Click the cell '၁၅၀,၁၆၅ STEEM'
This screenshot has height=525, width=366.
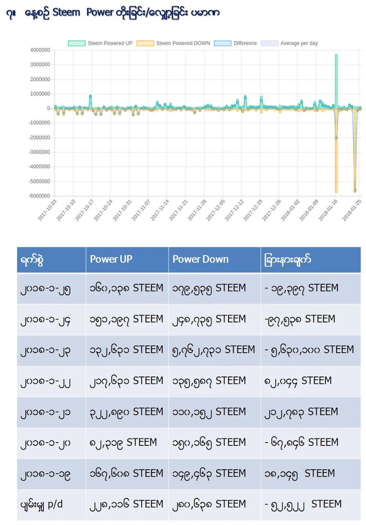pyautogui.click(x=215, y=443)
